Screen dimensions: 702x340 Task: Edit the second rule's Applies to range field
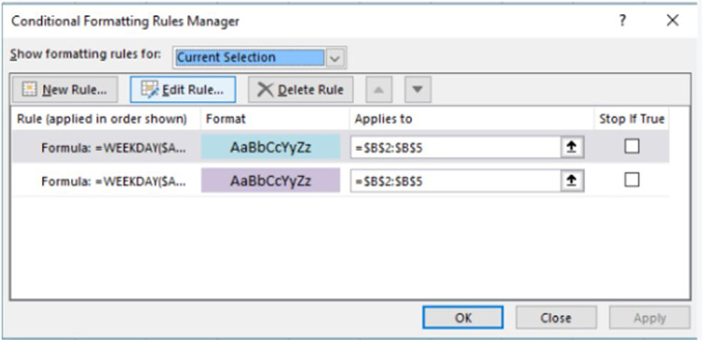(455, 182)
